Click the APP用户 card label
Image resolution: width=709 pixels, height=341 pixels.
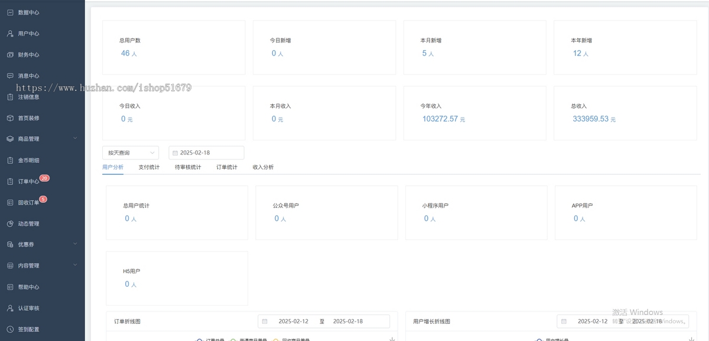[x=583, y=206]
